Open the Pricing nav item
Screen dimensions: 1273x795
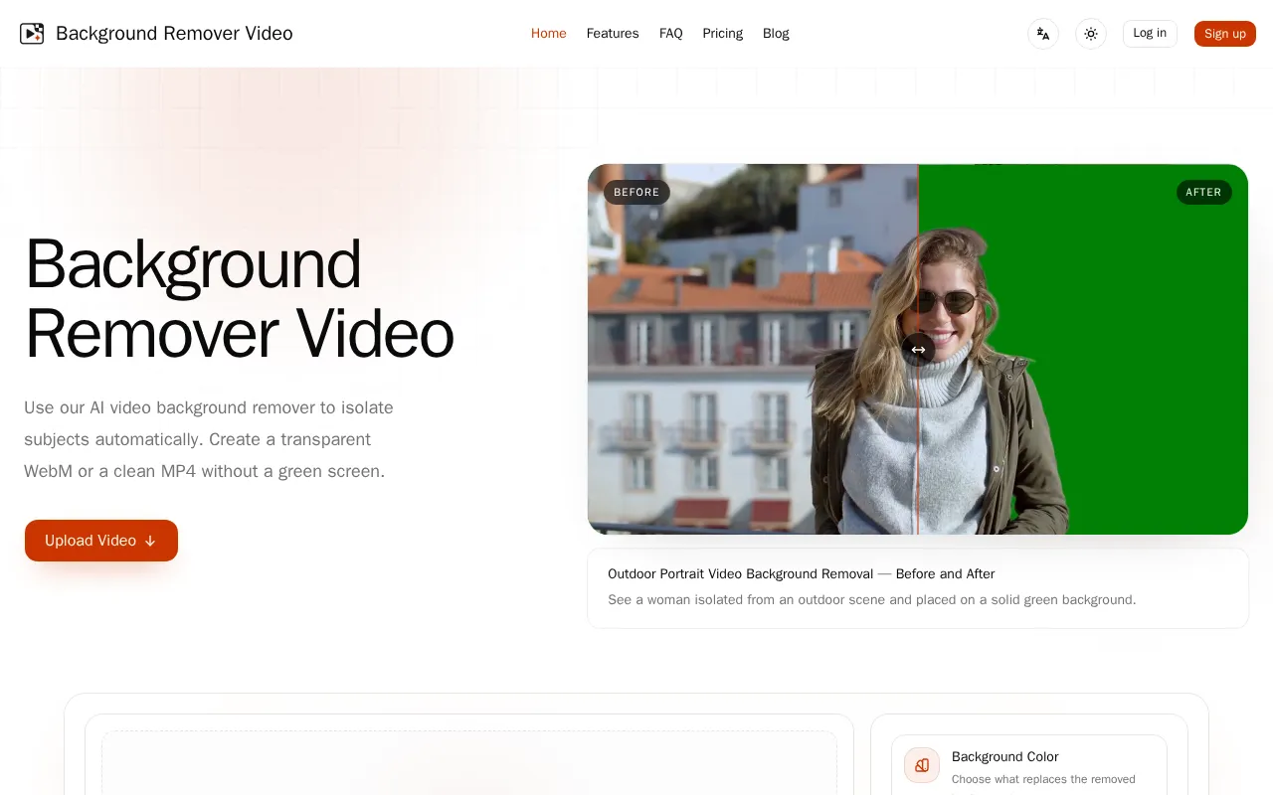(723, 34)
